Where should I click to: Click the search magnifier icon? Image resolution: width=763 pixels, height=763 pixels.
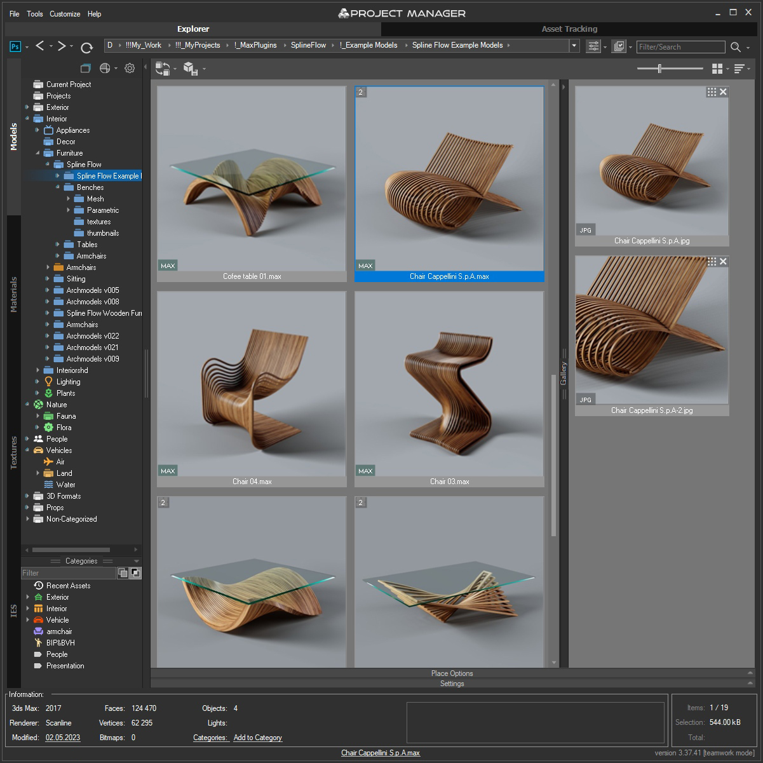pos(736,46)
